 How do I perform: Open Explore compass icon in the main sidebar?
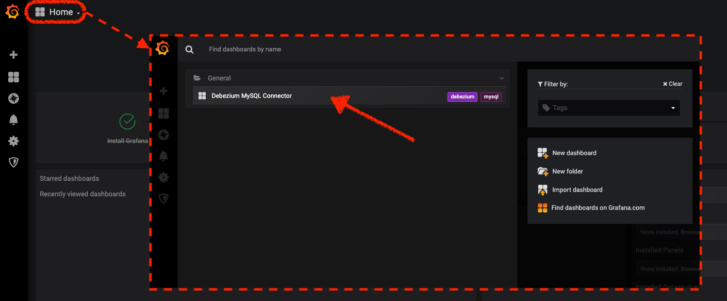14,98
